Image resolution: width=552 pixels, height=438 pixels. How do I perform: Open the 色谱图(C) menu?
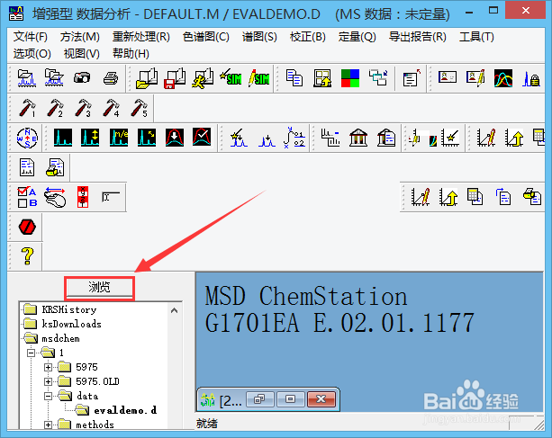206,37
